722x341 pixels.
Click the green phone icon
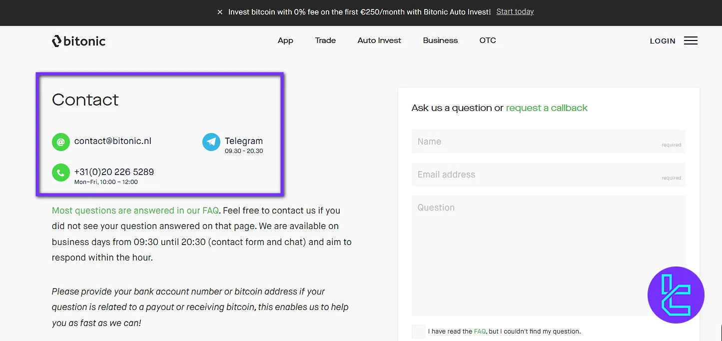[x=60, y=173]
